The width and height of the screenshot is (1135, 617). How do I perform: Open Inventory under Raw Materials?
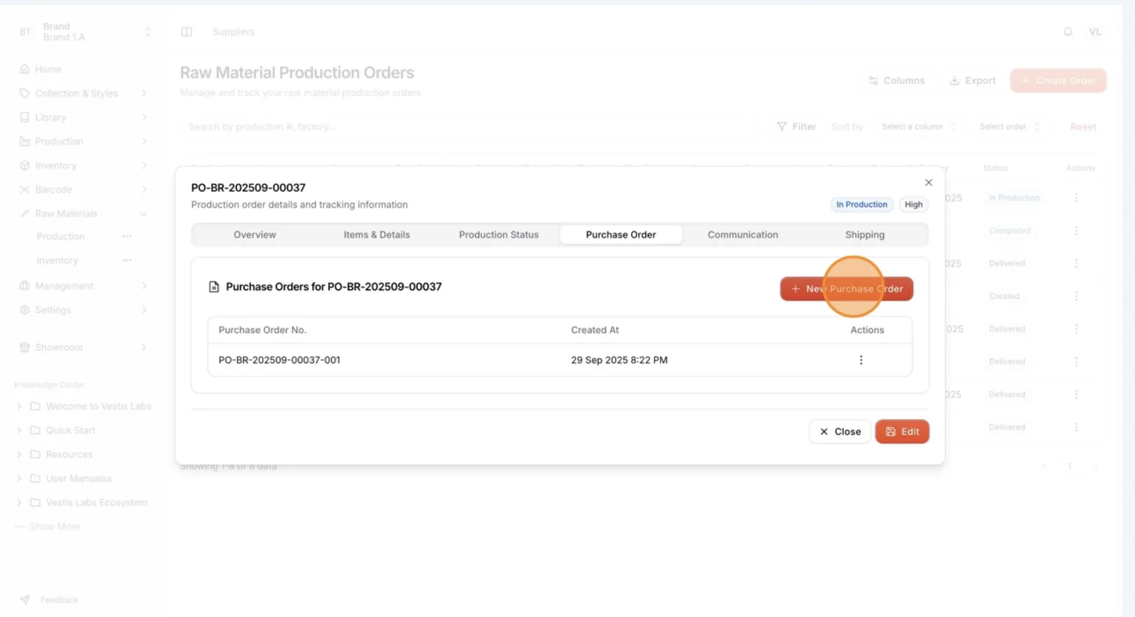coord(57,260)
